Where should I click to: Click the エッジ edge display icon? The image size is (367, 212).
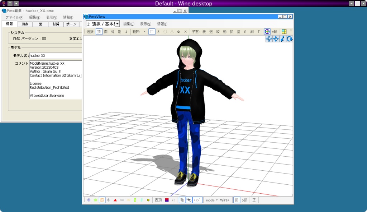(196, 200)
